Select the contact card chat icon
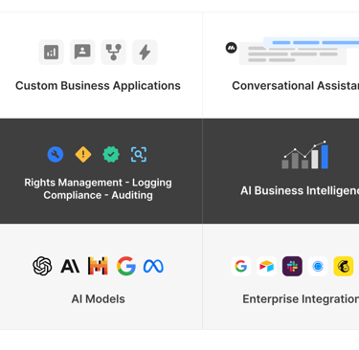This screenshot has width=359, height=350. click(x=82, y=53)
